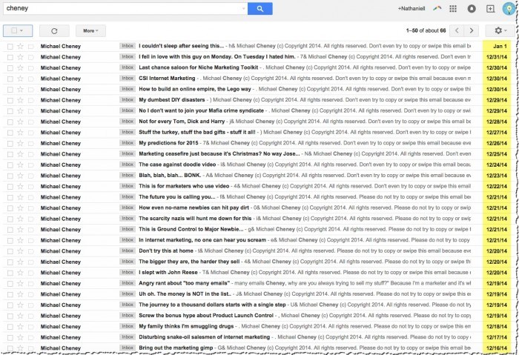519x355 pixels.
Task: Mark 'Bring out the marketing gimp' as important
Action: pos(31,348)
